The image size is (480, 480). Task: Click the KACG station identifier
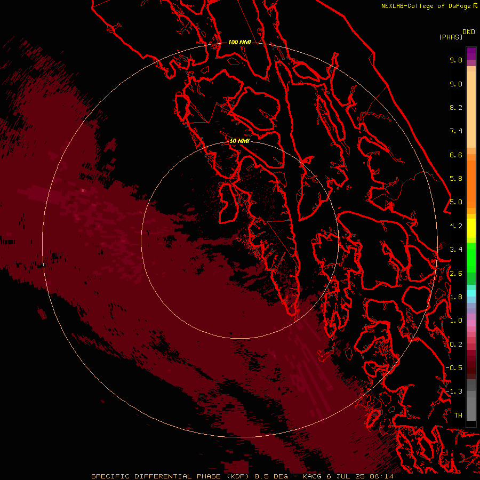(x=312, y=476)
